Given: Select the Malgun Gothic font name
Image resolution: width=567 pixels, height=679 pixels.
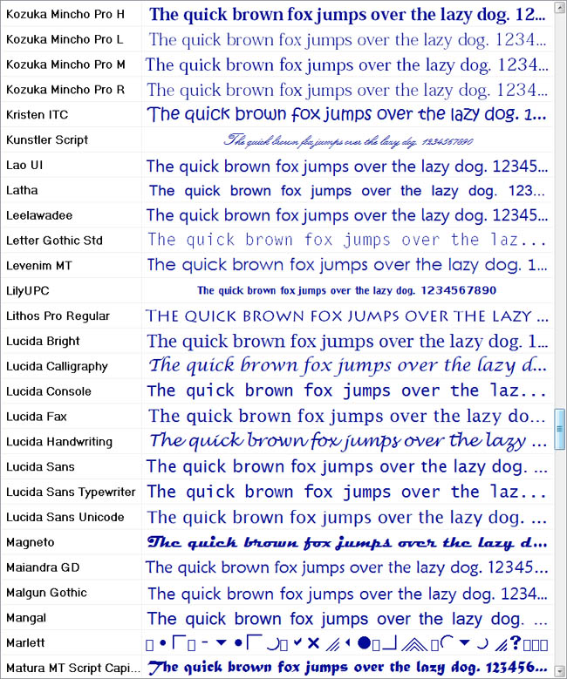Looking at the screenshot, I should [46, 593].
